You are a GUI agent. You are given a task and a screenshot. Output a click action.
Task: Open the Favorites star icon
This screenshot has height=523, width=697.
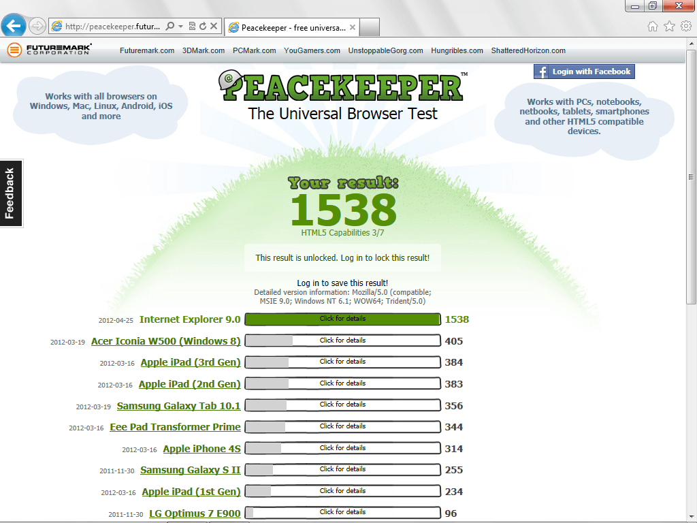pyautogui.click(x=670, y=27)
